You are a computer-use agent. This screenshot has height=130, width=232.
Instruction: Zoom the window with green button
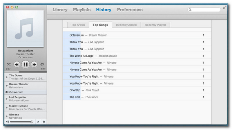(x=17, y=7)
